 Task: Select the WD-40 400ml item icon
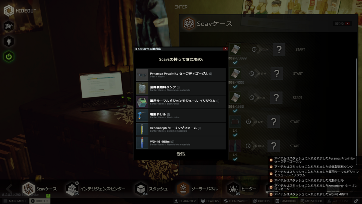[142, 143]
